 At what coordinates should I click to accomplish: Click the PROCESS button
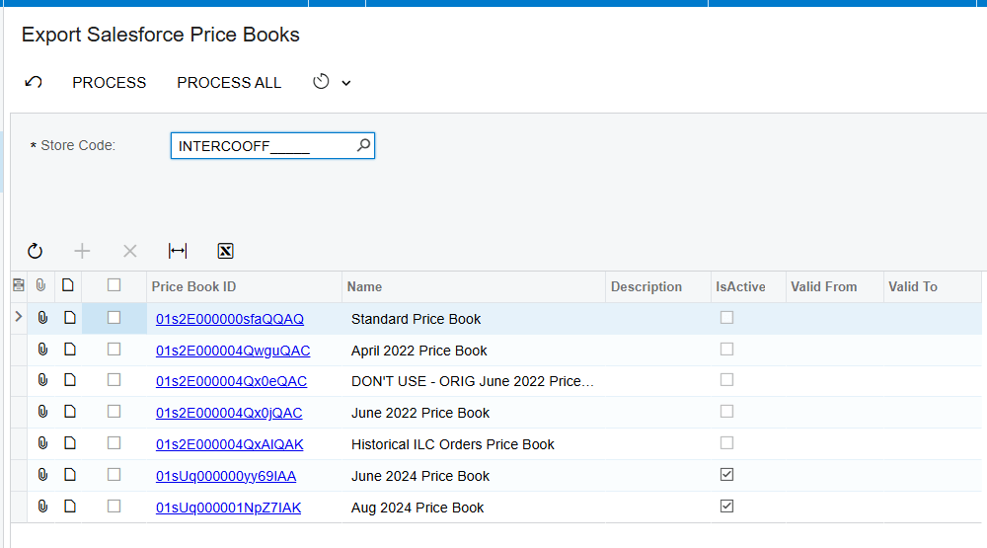109,83
